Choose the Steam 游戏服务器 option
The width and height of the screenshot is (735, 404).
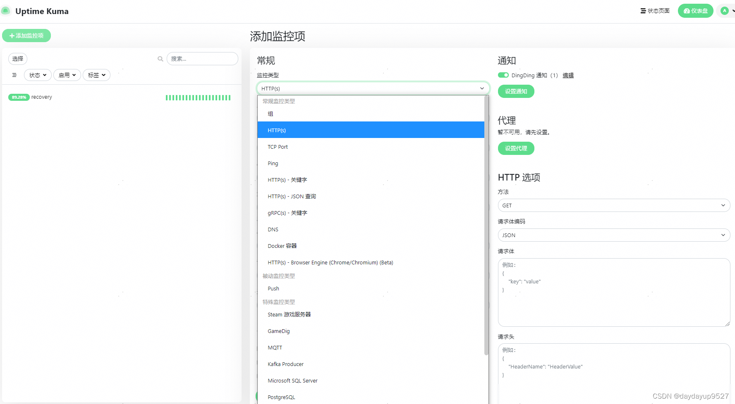(x=371, y=314)
